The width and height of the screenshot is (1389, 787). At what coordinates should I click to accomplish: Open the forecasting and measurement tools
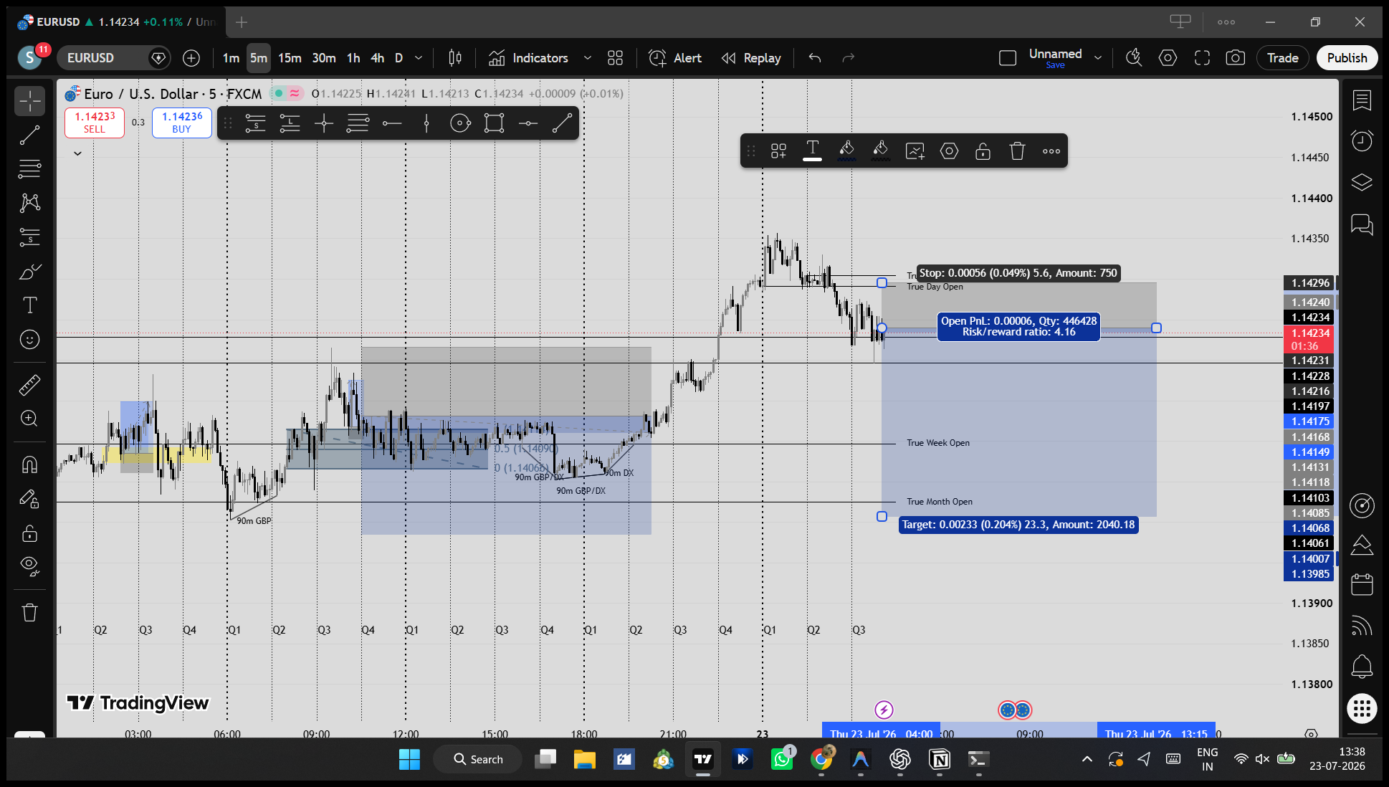pyautogui.click(x=30, y=237)
